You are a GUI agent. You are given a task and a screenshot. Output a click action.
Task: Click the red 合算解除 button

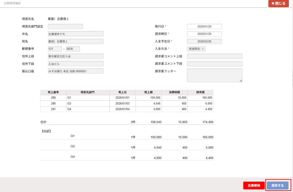click(254, 185)
